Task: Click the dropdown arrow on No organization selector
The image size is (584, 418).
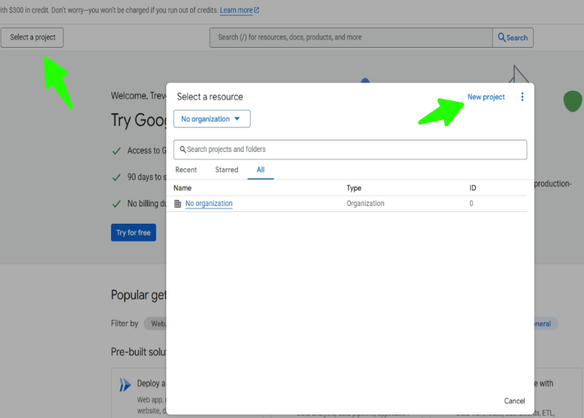Action: click(x=237, y=119)
